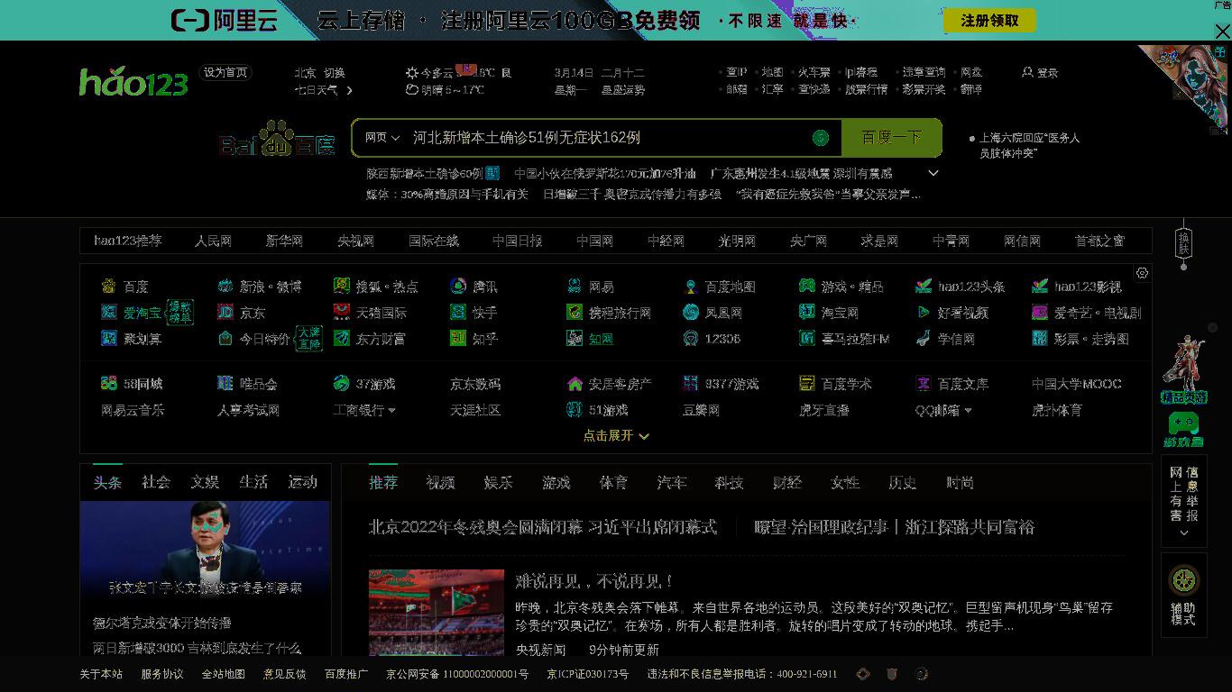Open the user 登录 login icon
1232x692 pixels.
pyautogui.click(x=1027, y=72)
